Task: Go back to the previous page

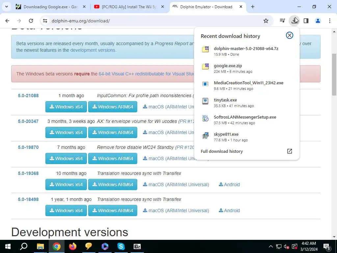Action: click(x=7, y=21)
